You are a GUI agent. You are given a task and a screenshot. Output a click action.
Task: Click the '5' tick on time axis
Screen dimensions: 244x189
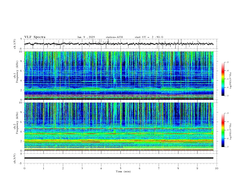tap(120, 168)
